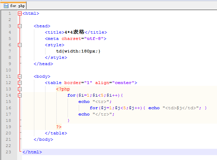Click the "</tr>" string on line 17
Screen dimensions: 217x160
[102, 114]
